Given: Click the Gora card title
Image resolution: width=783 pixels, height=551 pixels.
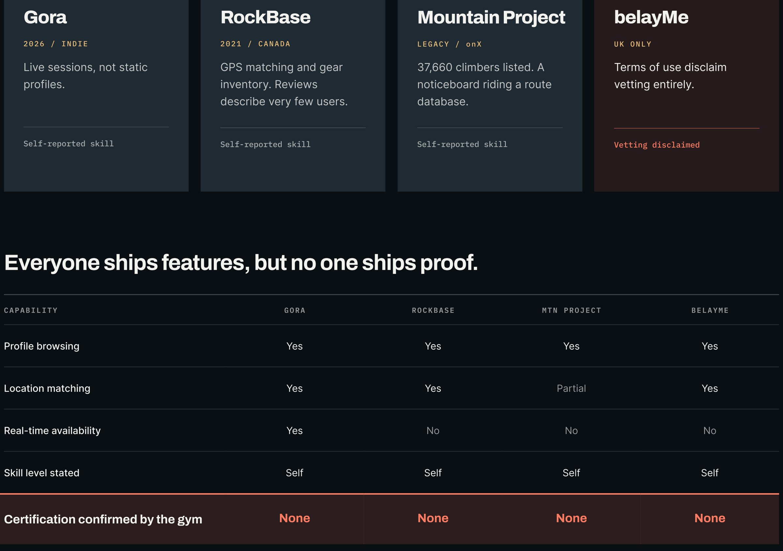Looking at the screenshot, I should [x=45, y=17].
